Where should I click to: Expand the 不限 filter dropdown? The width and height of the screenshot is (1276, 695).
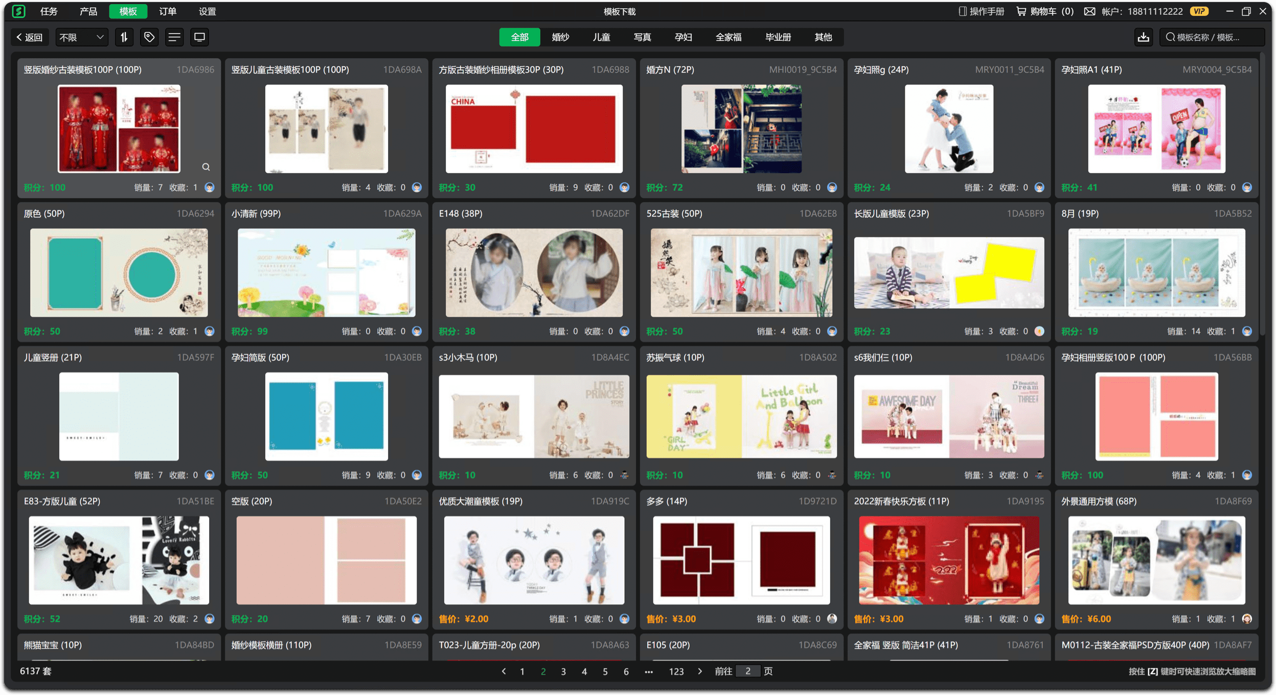pyautogui.click(x=82, y=37)
